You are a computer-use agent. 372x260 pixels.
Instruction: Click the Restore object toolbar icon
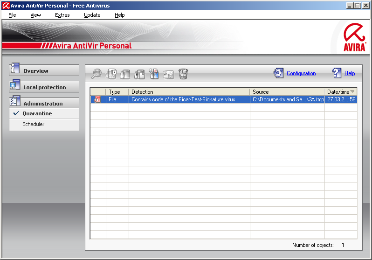[x=125, y=74]
